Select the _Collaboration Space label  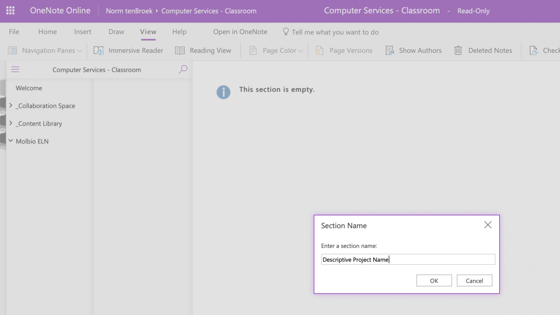point(46,106)
